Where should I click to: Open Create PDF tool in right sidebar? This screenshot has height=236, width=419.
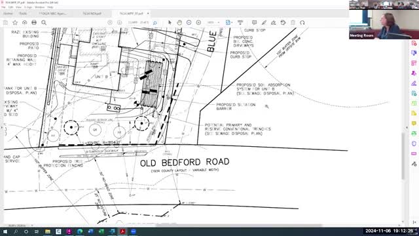click(x=414, y=43)
